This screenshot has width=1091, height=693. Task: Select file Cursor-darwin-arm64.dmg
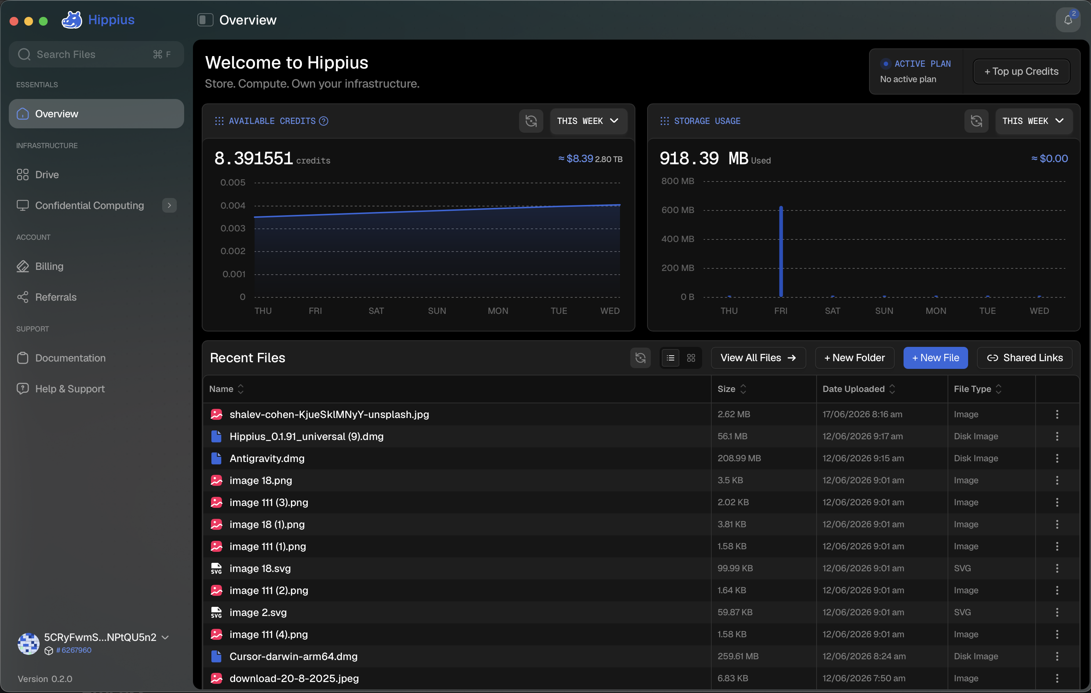pyautogui.click(x=293, y=656)
